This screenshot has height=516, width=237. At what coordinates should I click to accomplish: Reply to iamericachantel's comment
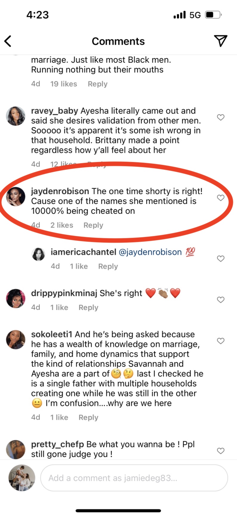[x=108, y=266]
